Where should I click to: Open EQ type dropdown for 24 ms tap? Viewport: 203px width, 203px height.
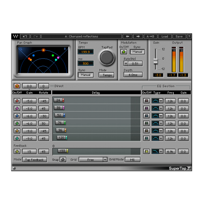tap(161, 101)
